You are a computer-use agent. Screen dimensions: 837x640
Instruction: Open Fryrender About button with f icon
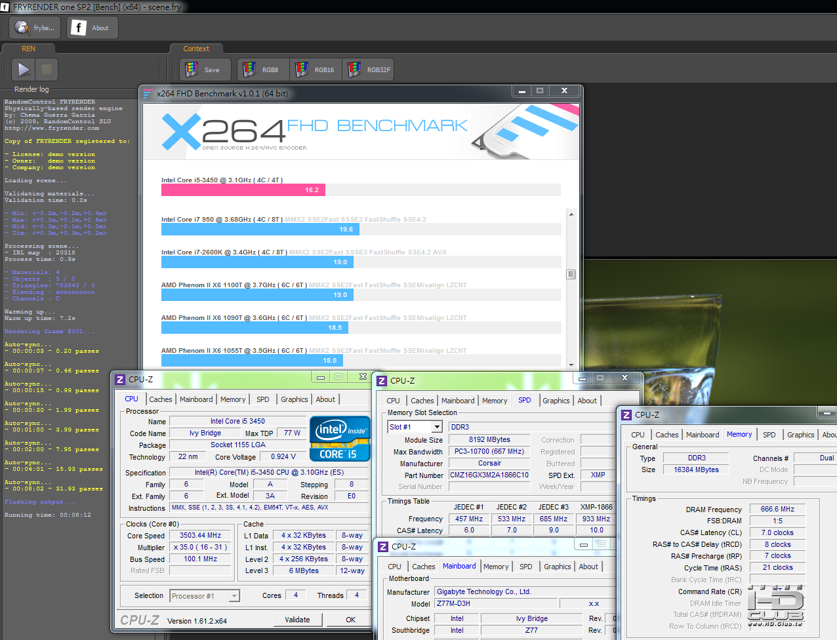click(x=92, y=28)
